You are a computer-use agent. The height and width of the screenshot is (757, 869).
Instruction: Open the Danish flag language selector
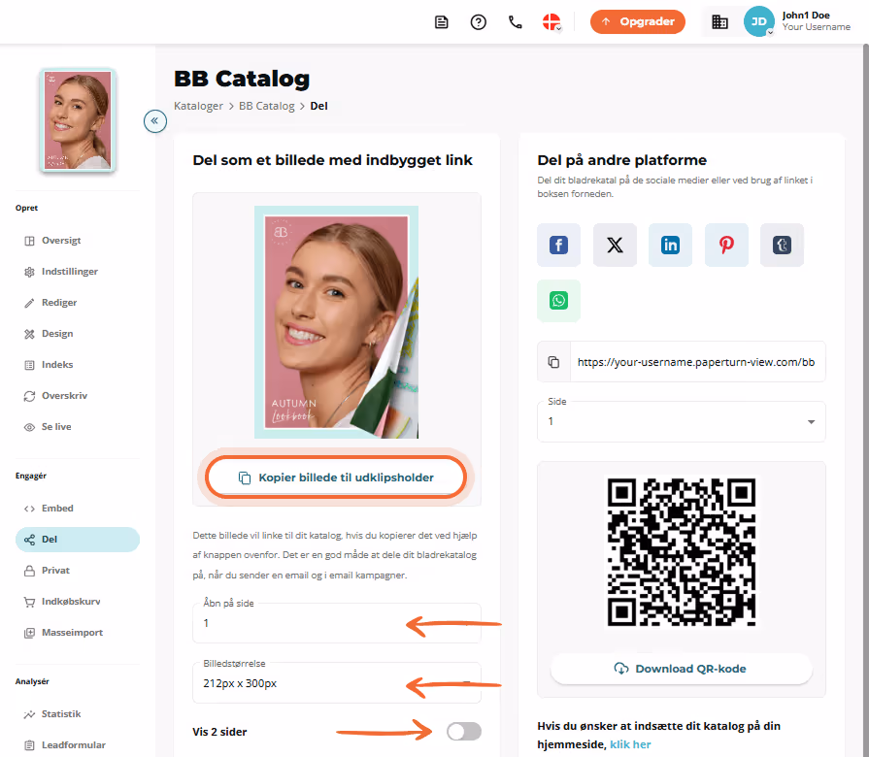pos(551,22)
